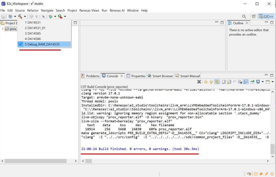Click the grey X Remove Launch icon in console
Viewport: 276px width, 177px height.
tap(199, 82)
